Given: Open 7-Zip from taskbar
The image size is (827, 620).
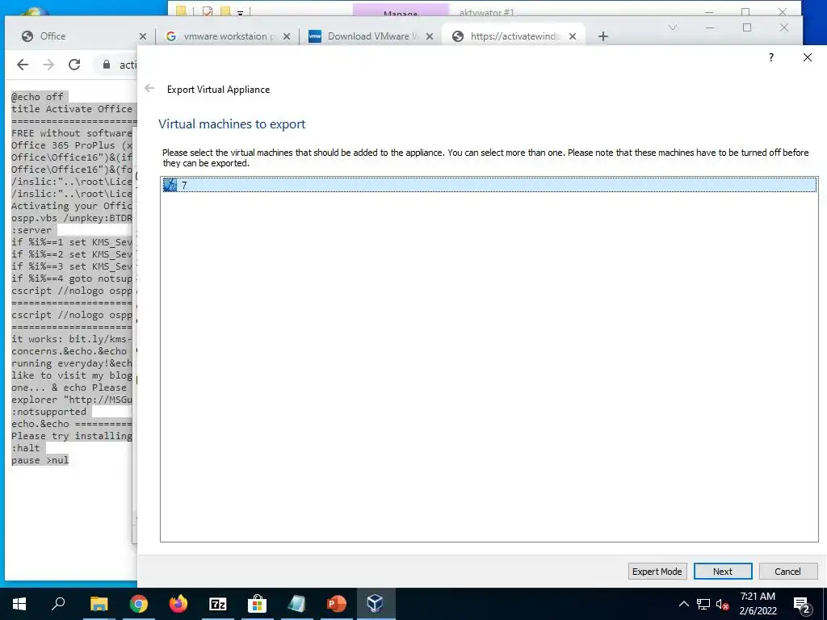Looking at the screenshot, I should pos(218,604).
